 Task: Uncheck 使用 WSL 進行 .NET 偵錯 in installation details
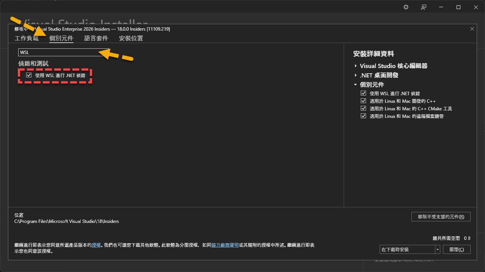363,93
